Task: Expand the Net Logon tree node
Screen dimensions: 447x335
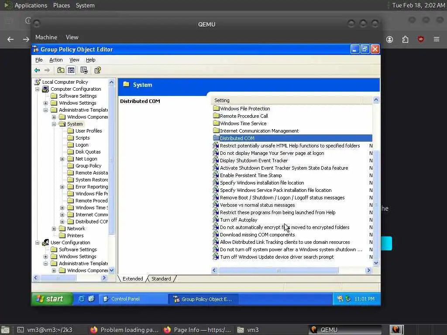Action: (x=62, y=159)
